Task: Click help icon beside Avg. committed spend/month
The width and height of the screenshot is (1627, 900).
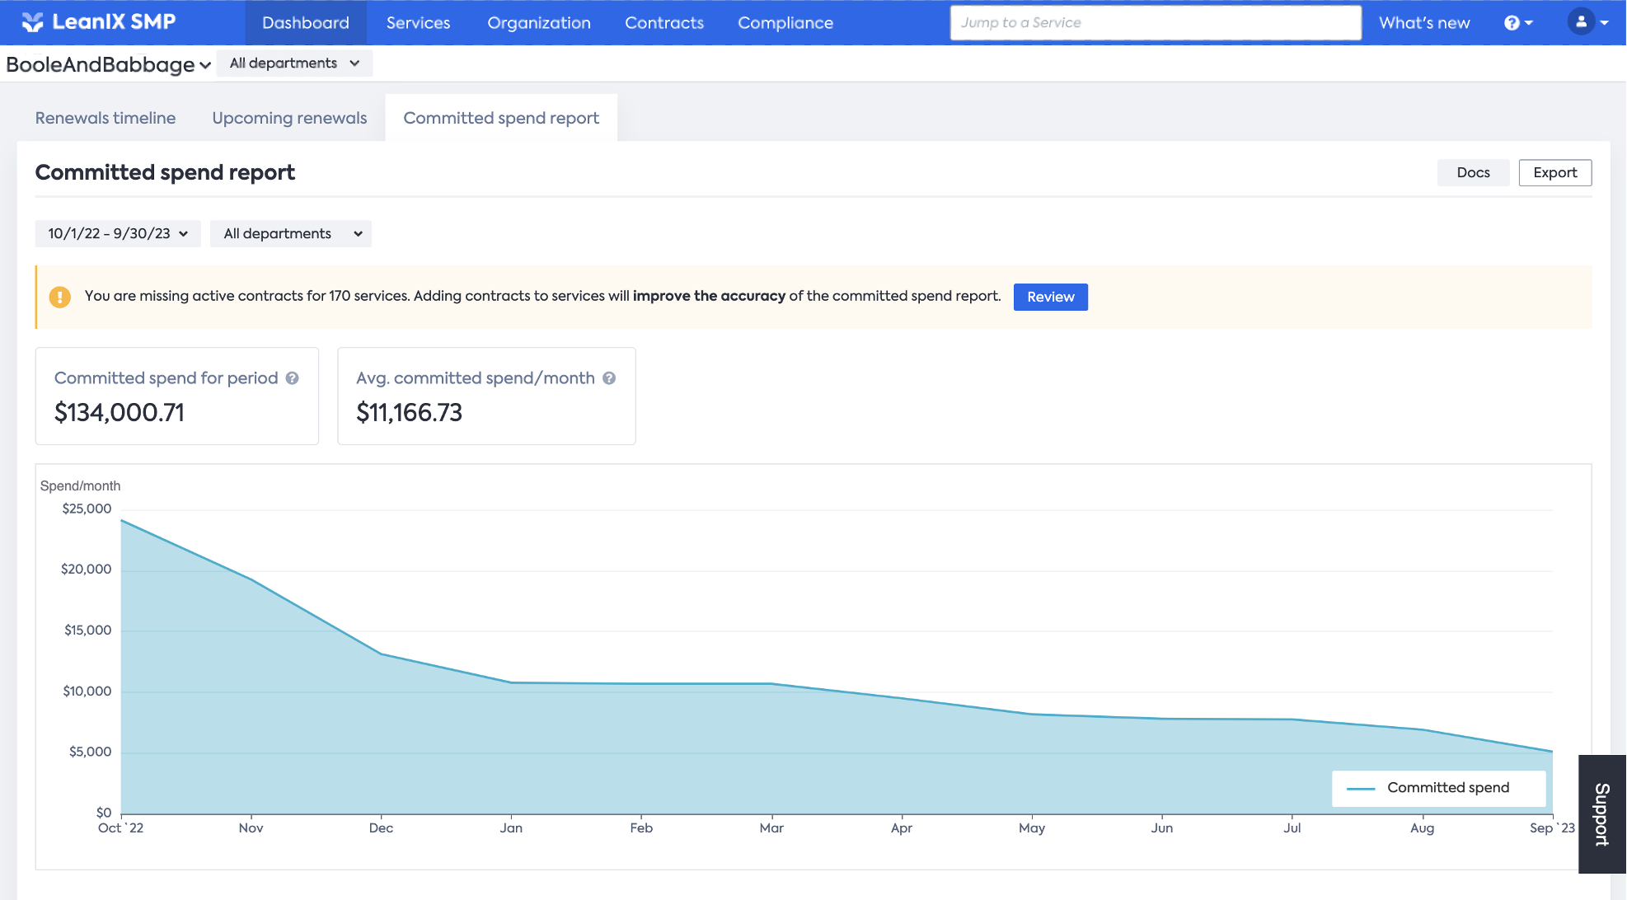Action: point(609,378)
